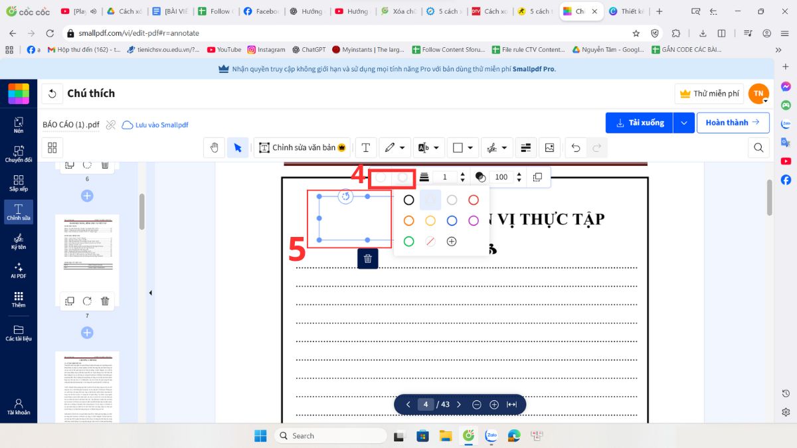Viewport: 797px width, 448px height.
Task: Open Tài khoản account in sidebar
Action: coord(19,407)
